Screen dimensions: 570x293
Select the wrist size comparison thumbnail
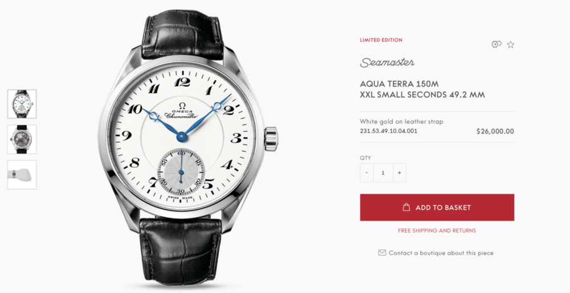pos(22,175)
